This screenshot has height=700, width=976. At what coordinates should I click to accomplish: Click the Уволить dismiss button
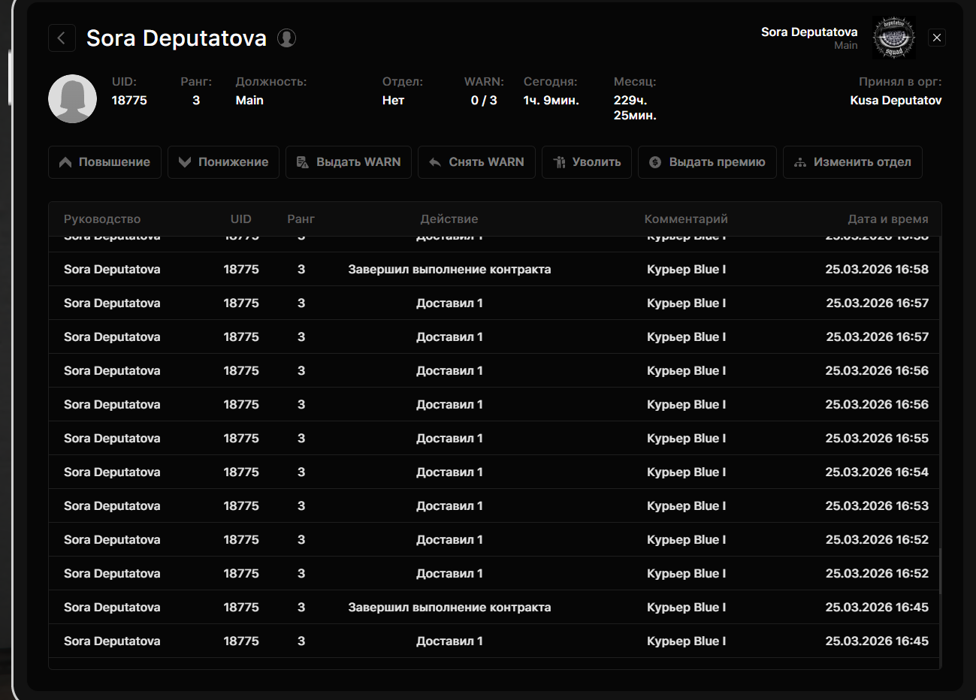click(586, 162)
